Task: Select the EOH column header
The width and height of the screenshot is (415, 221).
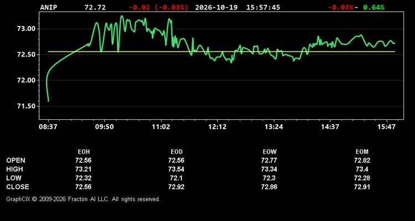Action: pos(84,152)
